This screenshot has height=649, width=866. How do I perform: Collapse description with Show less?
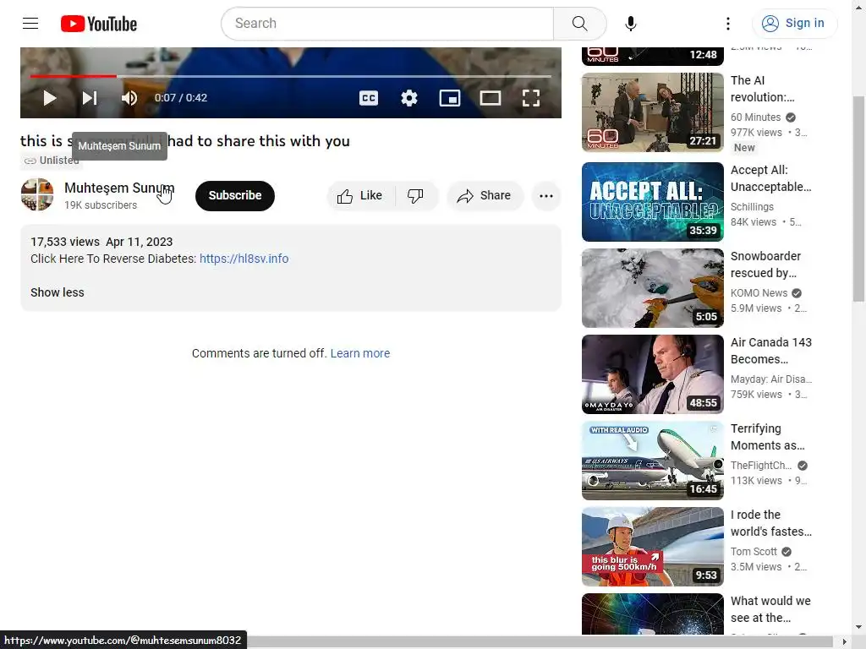coord(58,292)
